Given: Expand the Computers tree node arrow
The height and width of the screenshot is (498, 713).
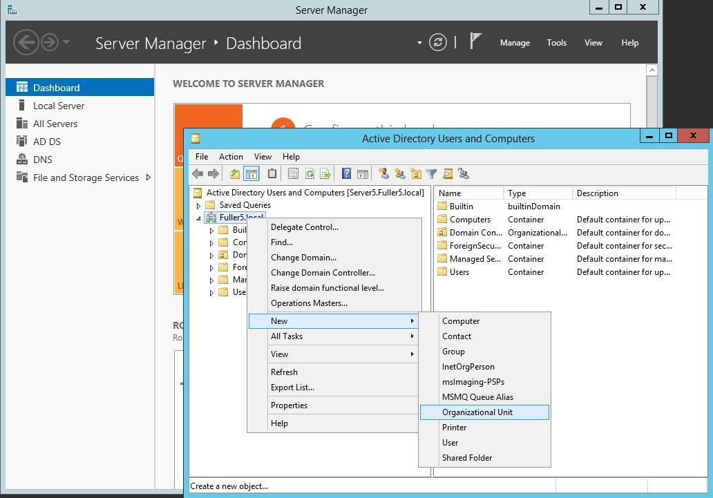Looking at the screenshot, I should click(x=211, y=243).
